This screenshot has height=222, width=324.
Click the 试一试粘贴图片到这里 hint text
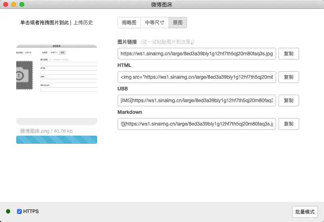click(168, 42)
